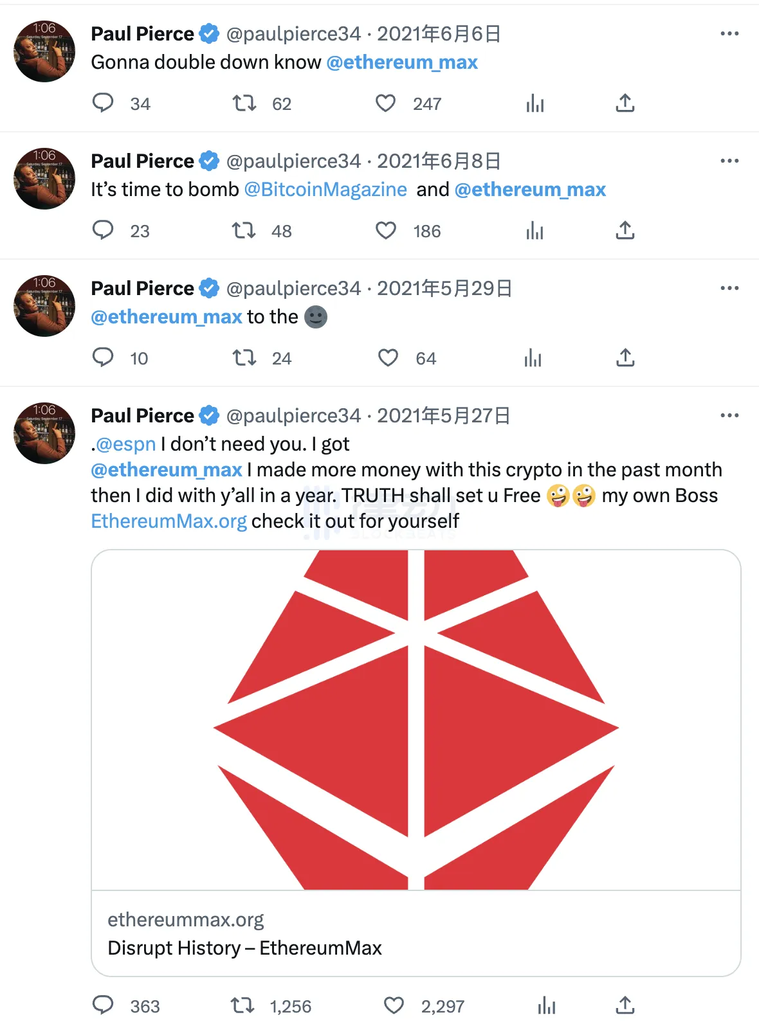Open more options on the May 27 tweet
The width and height of the screenshot is (759, 1026).
[x=729, y=415]
